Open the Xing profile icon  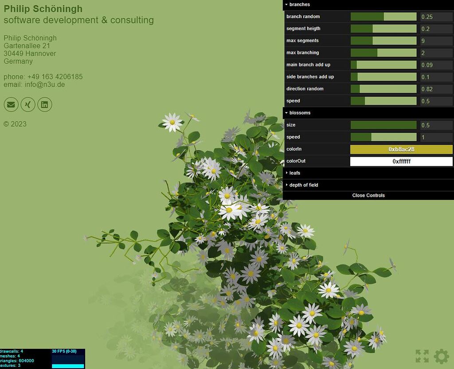27,105
